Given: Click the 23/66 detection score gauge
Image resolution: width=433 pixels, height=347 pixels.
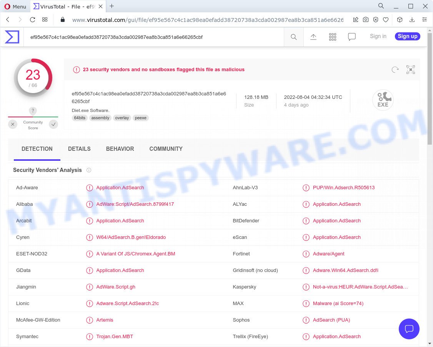Looking at the screenshot, I should coord(33,77).
